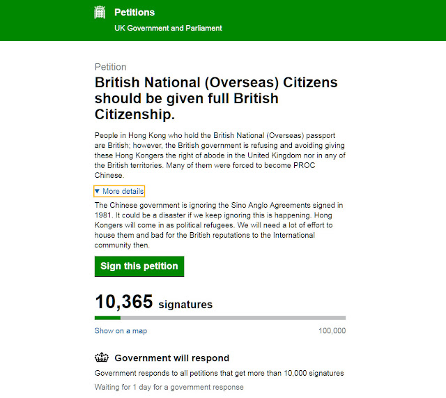Click UK Government and Parliament subtitle
Image resolution: width=446 pixels, height=398 pixels.
pos(168,28)
